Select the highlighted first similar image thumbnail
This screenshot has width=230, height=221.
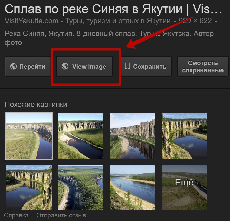(29, 136)
